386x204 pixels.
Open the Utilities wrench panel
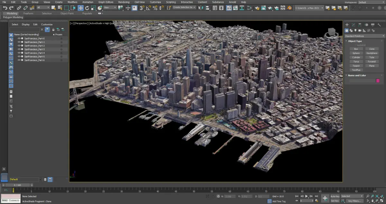(x=378, y=25)
